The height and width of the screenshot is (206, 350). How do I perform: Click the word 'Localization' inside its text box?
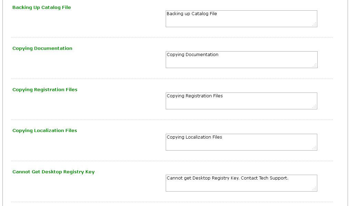(199, 137)
